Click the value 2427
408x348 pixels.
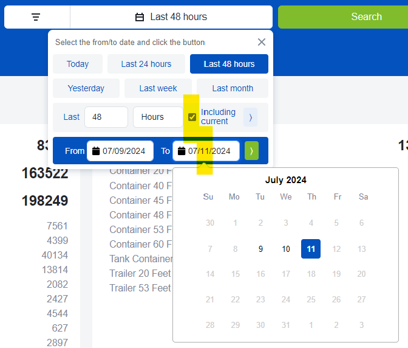(x=57, y=299)
